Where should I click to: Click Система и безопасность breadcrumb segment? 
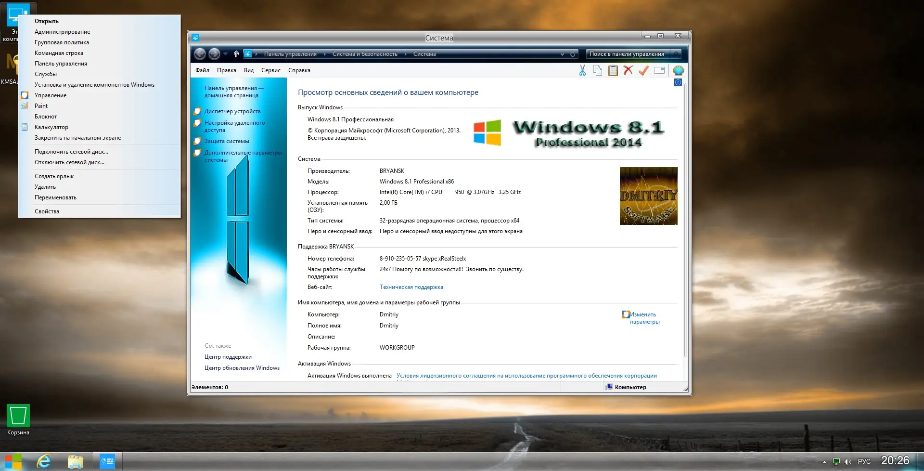coord(365,54)
